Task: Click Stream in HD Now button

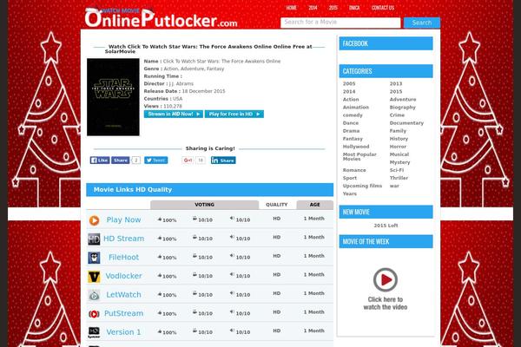Action: tap(174, 114)
